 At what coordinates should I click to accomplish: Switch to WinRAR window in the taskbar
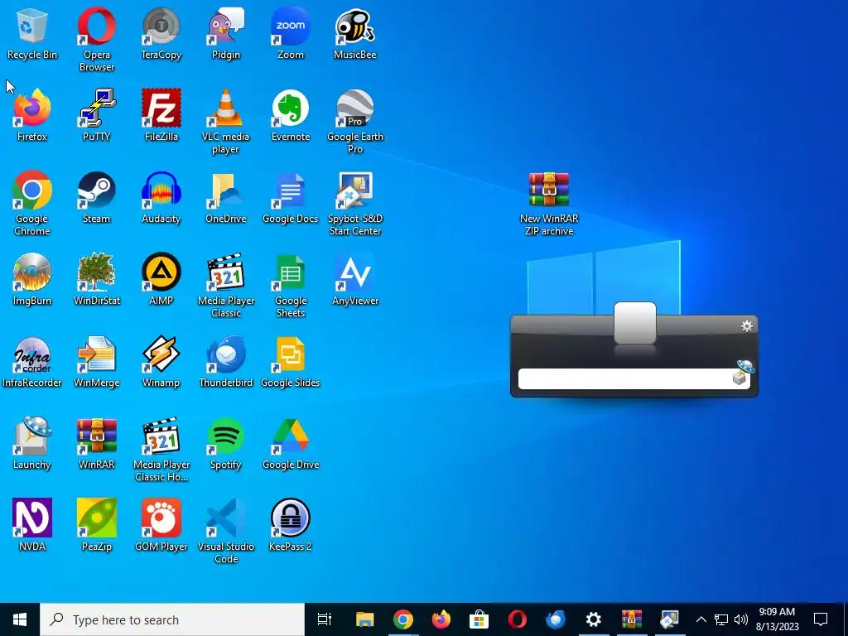[x=632, y=619]
